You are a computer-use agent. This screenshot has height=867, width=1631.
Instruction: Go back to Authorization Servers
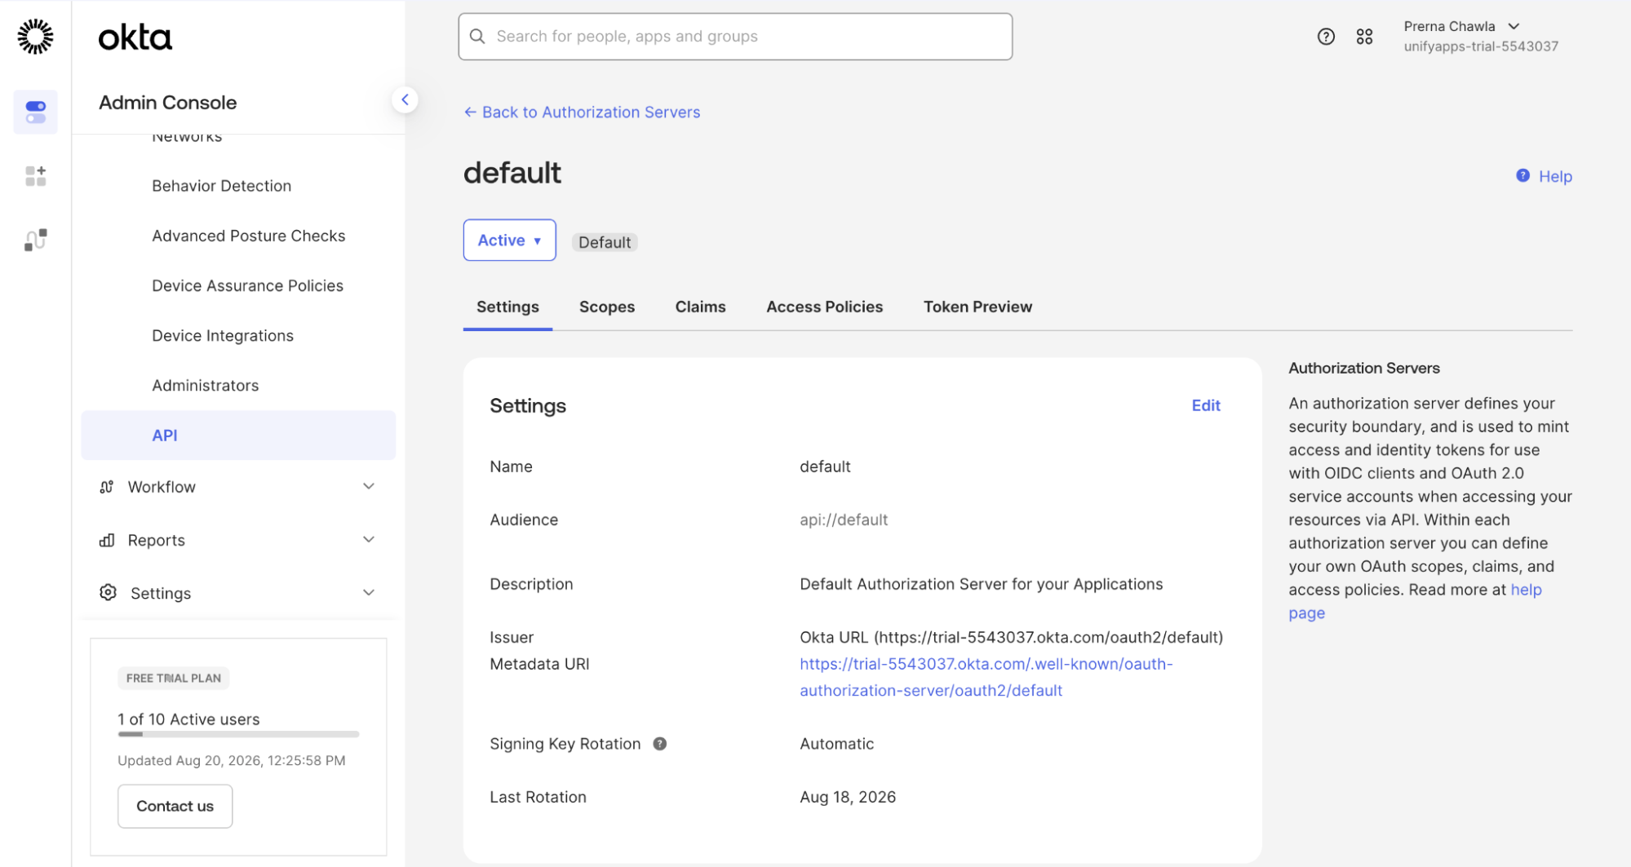click(x=582, y=113)
